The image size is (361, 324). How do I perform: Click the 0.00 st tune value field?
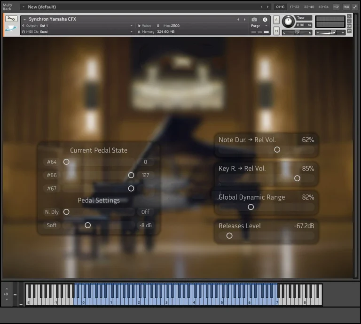(304, 25)
